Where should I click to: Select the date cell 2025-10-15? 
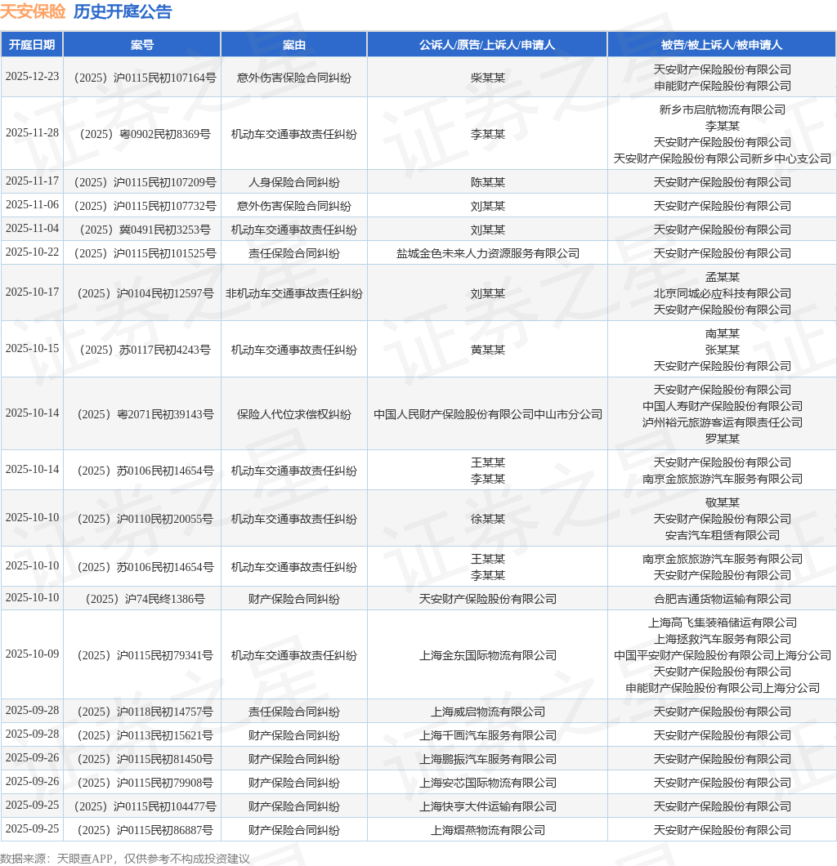[32, 348]
